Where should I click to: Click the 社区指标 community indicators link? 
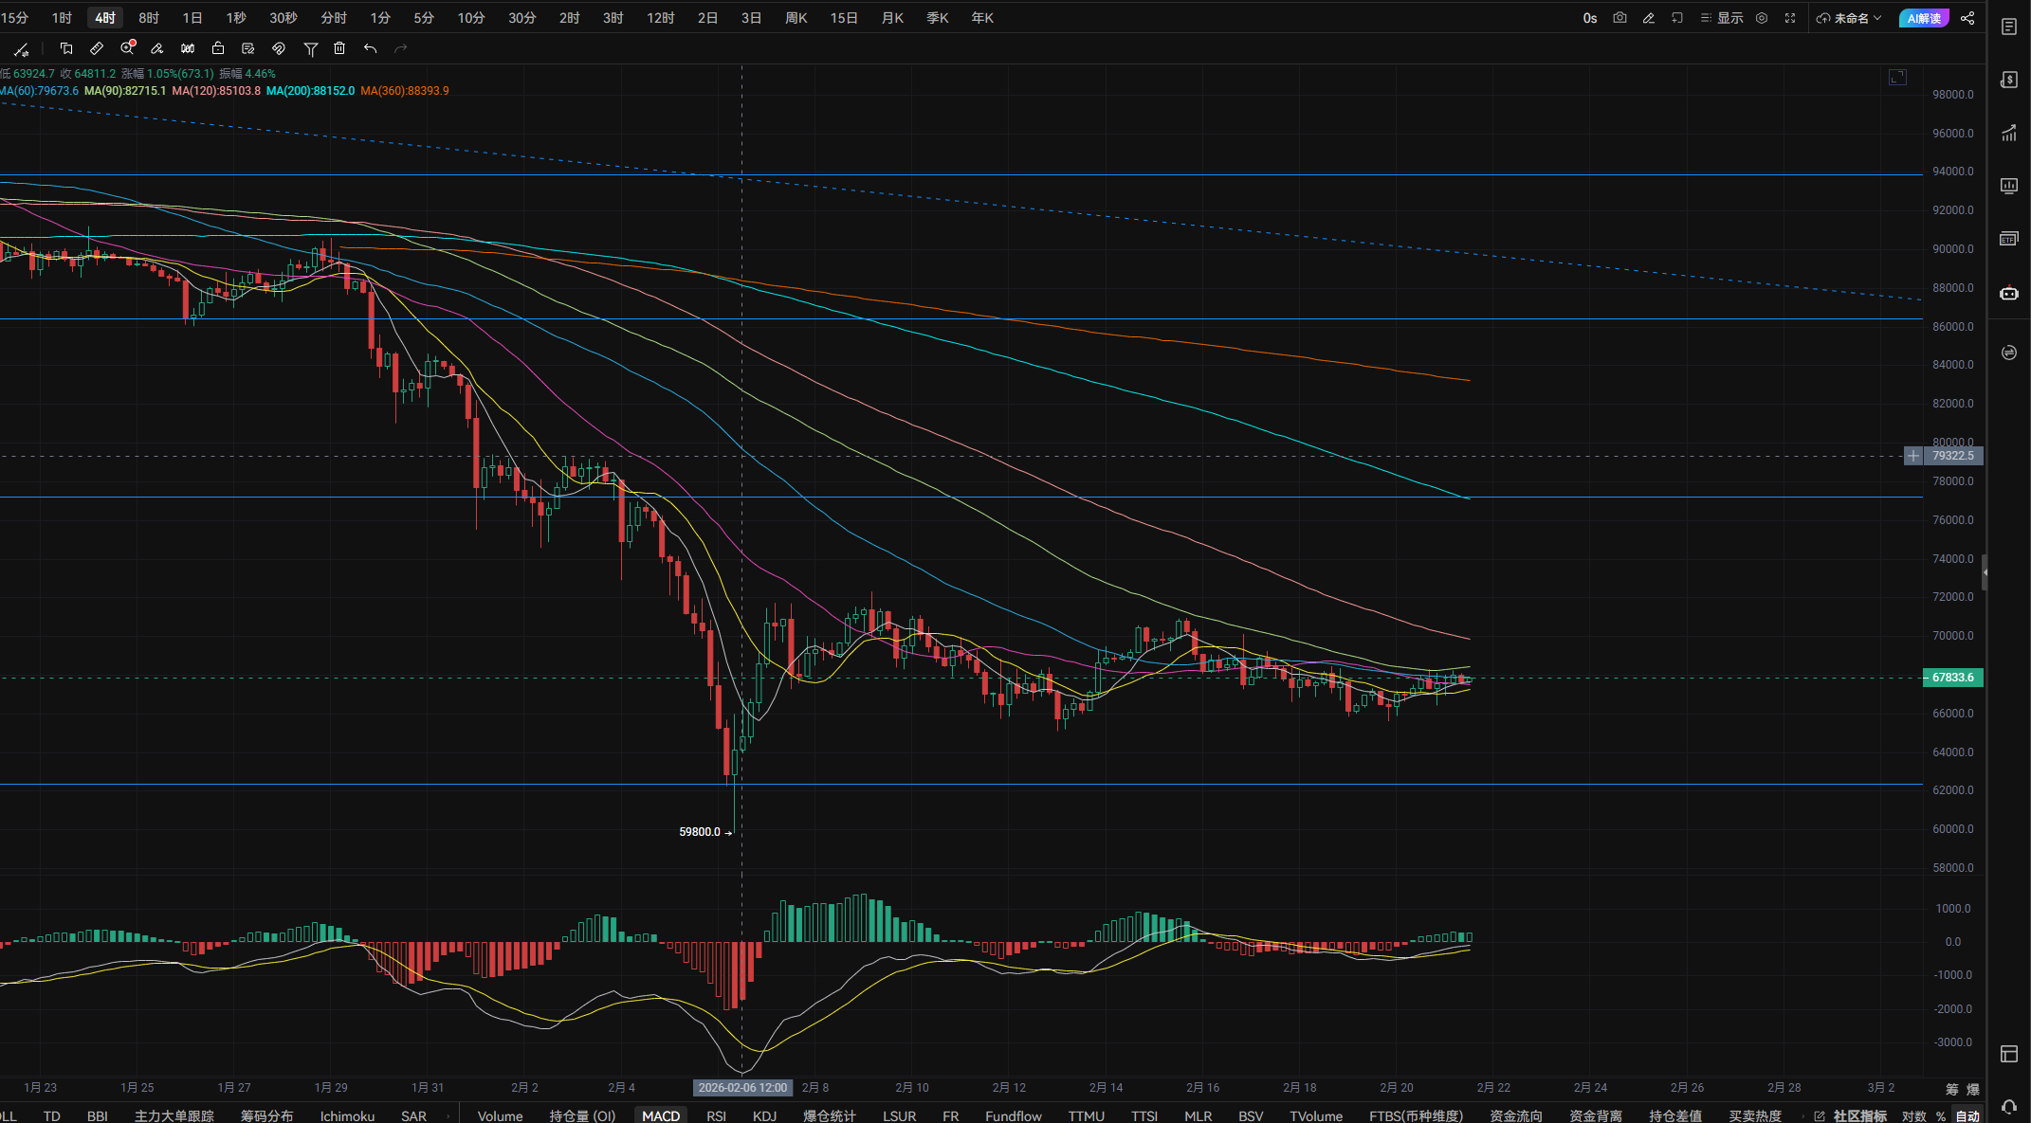(1858, 1115)
